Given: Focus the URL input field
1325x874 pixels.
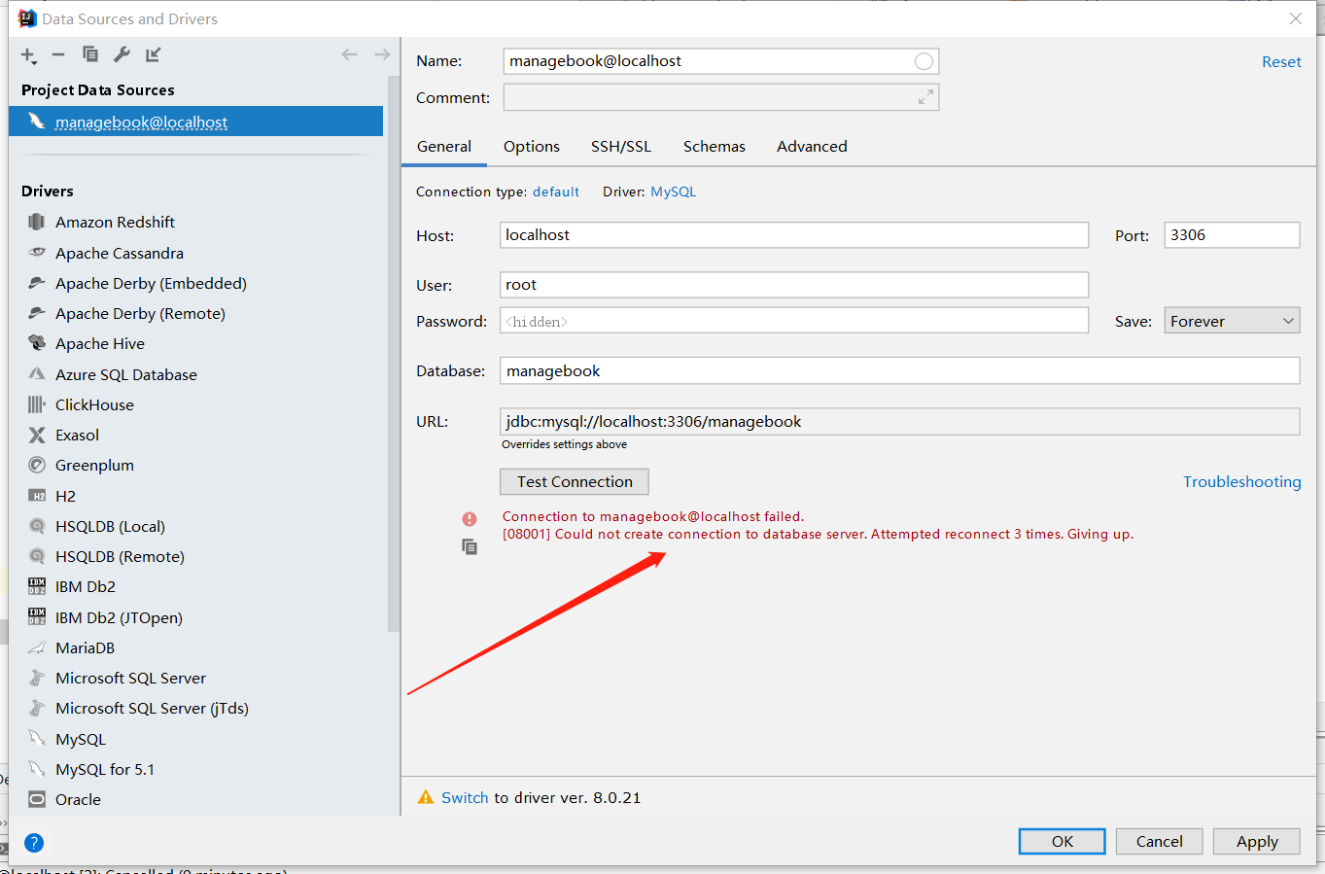Looking at the screenshot, I should (x=899, y=421).
